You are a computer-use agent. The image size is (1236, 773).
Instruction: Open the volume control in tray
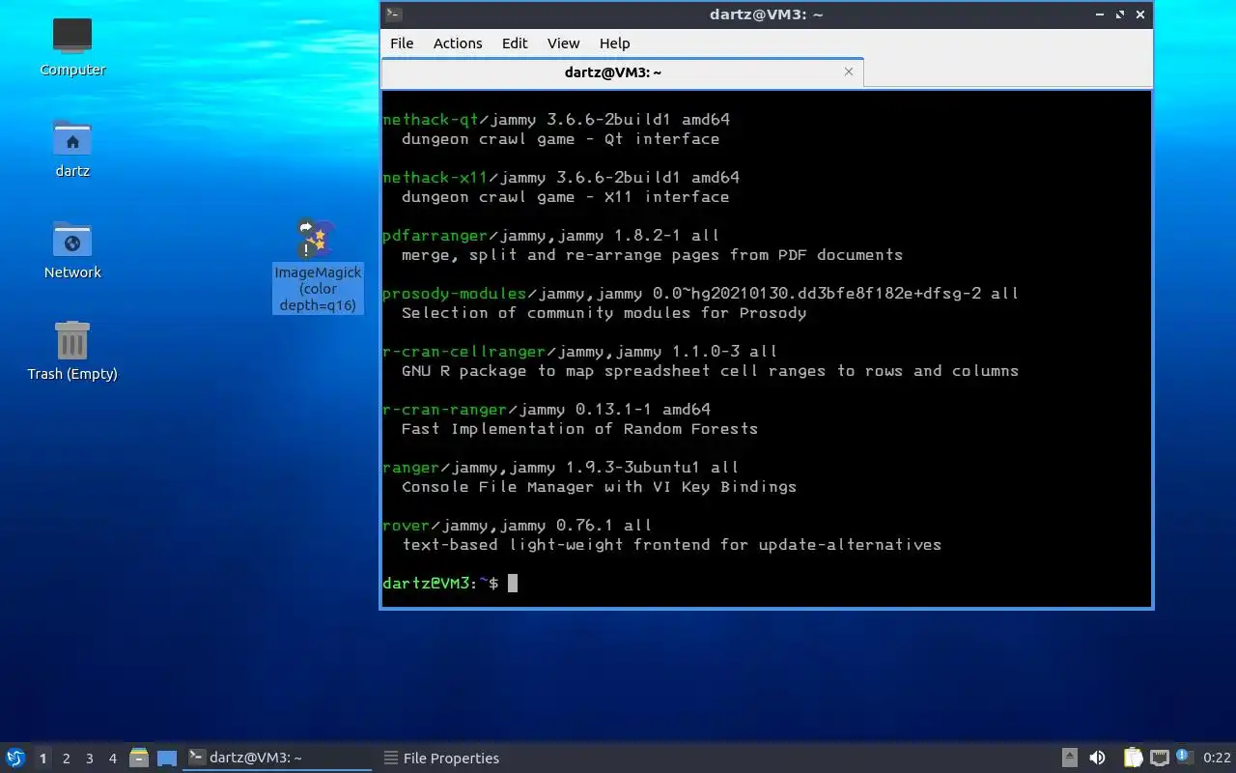click(1097, 758)
